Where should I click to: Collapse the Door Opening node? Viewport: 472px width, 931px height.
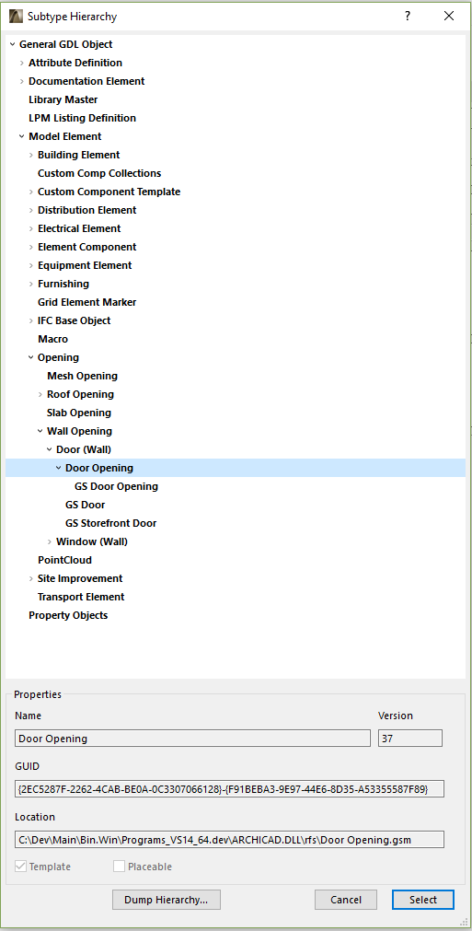pos(59,468)
